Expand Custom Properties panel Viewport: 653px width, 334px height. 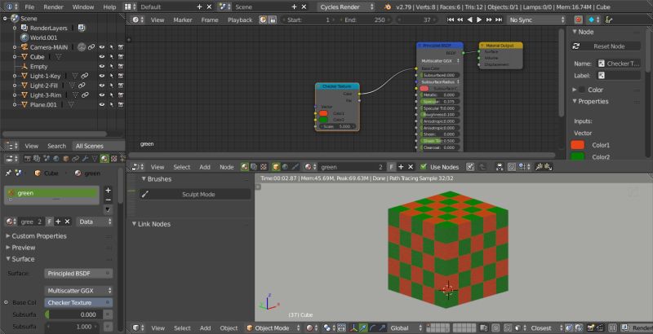click(x=38, y=236)
